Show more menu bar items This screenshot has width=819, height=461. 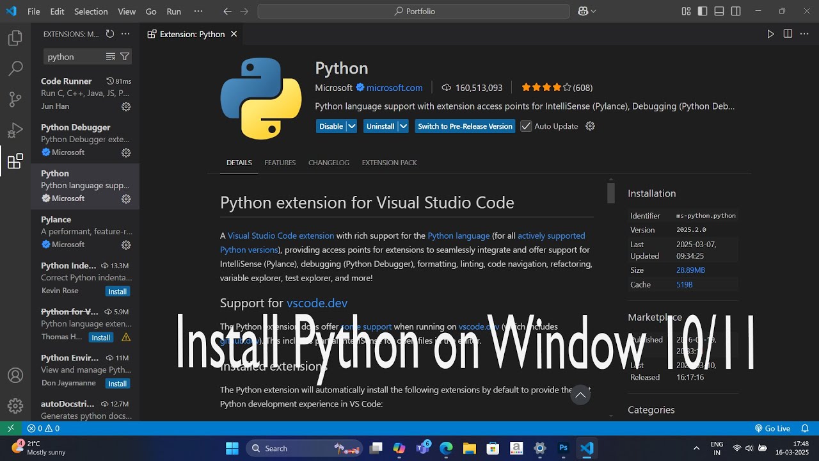[198, 12]
